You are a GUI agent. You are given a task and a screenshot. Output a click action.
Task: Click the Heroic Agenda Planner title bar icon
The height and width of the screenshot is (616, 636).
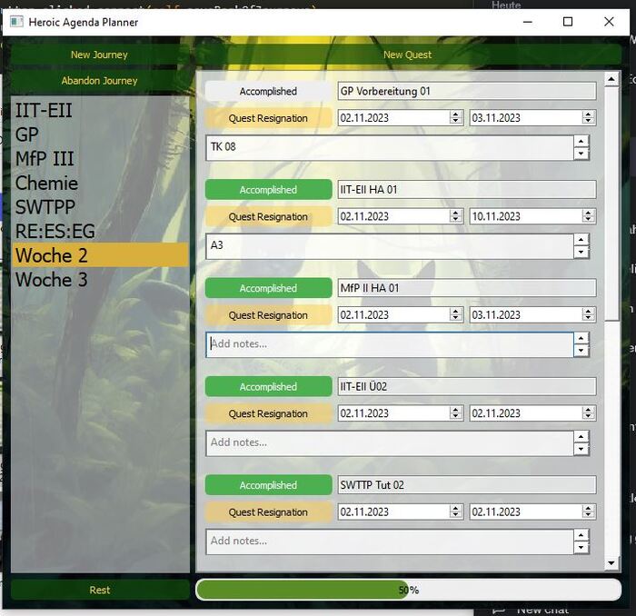[15, 22]
